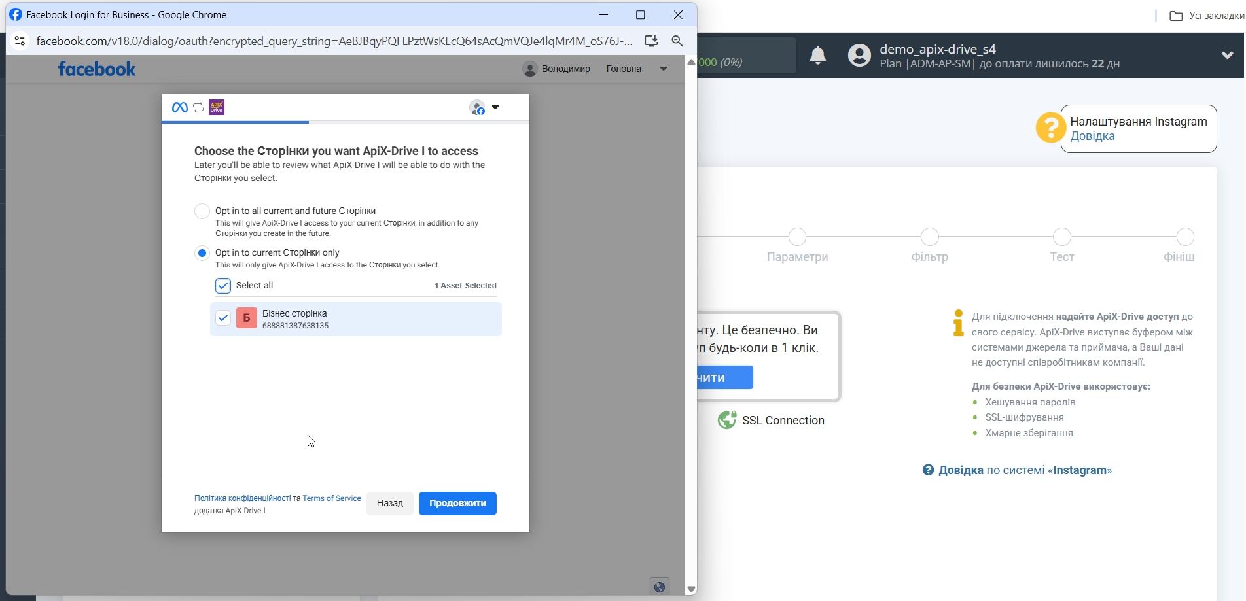This screenshot has height=601, width=1246.
Task: Open Політика конфіденційності link
Action: coord(242,498)
